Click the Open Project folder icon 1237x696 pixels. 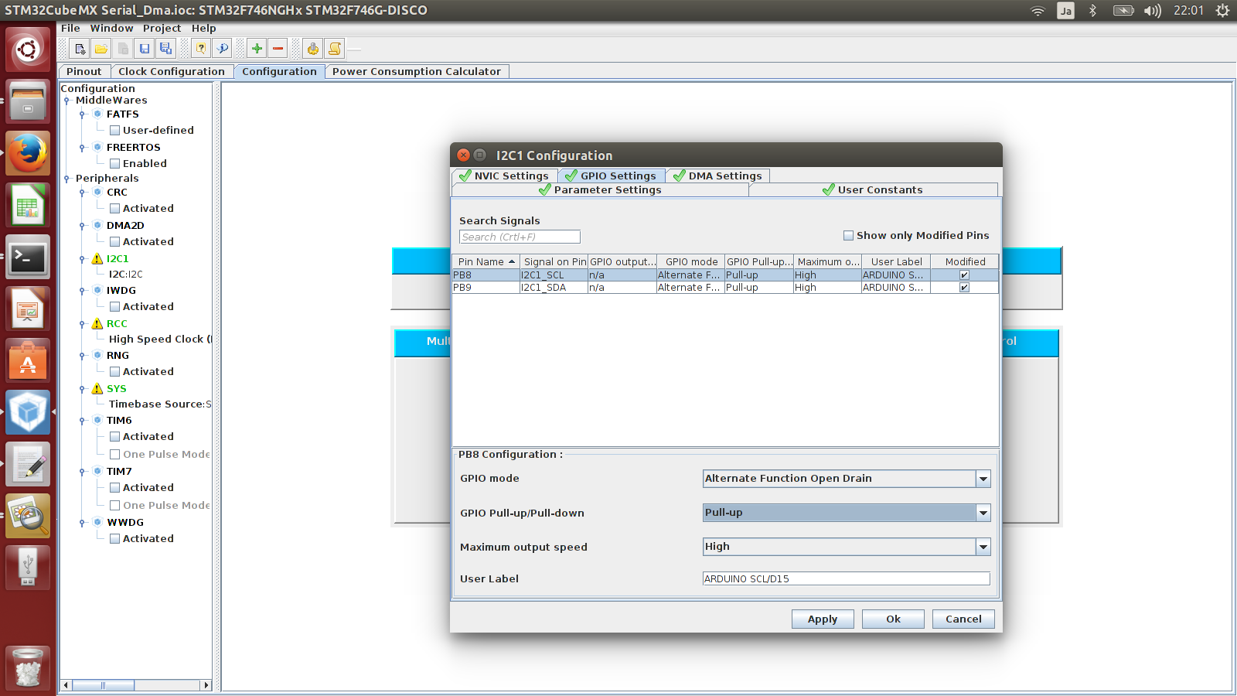point(101,49)
